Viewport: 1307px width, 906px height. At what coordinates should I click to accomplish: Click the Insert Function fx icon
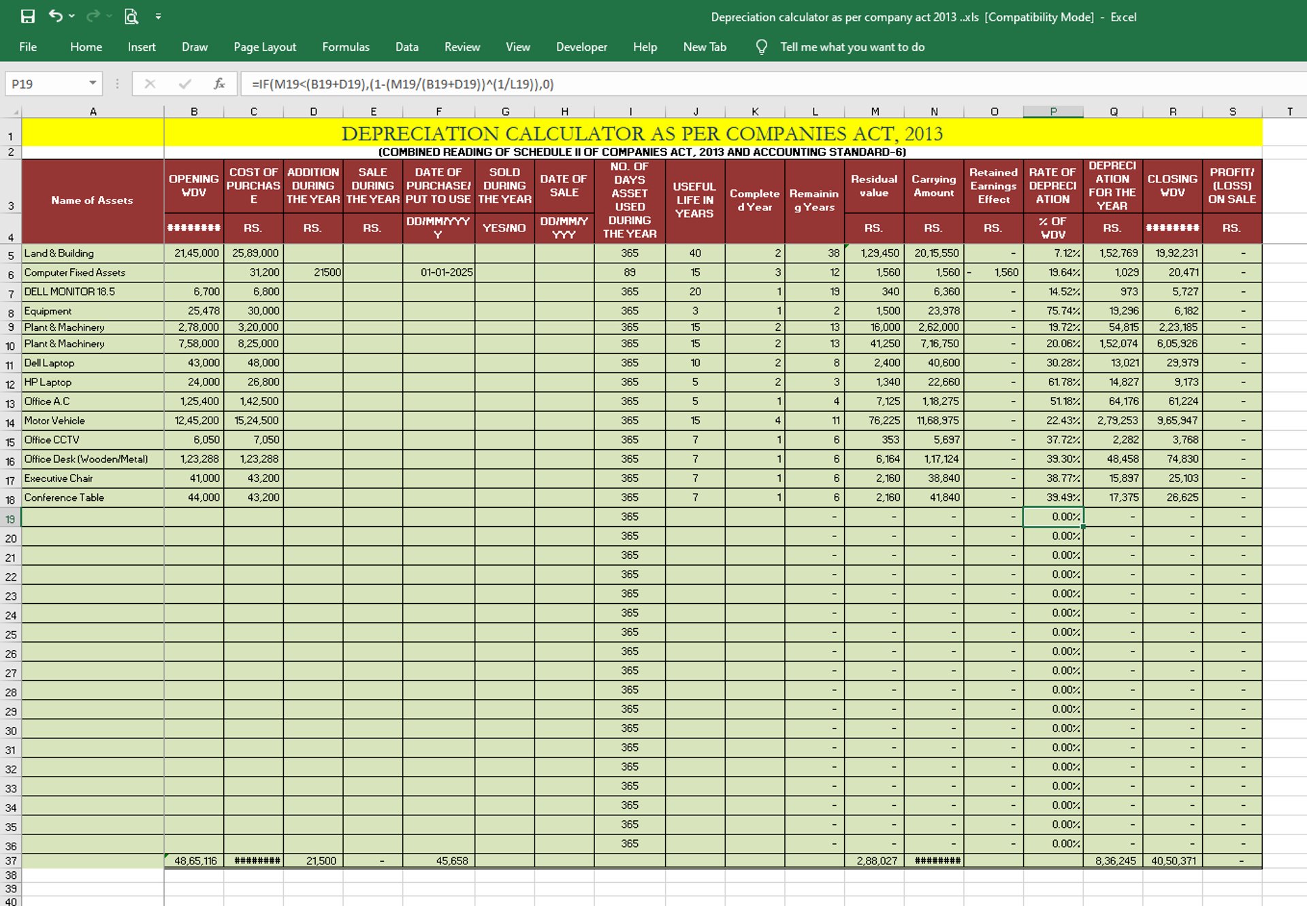click(x=219, y=84)
